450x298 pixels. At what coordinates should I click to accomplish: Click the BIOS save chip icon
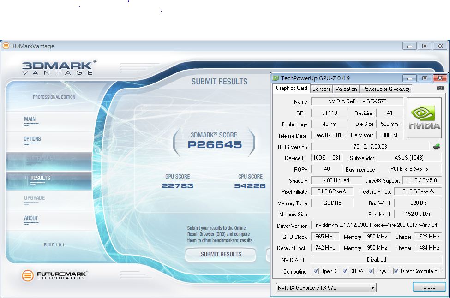(x=437, y=147)
